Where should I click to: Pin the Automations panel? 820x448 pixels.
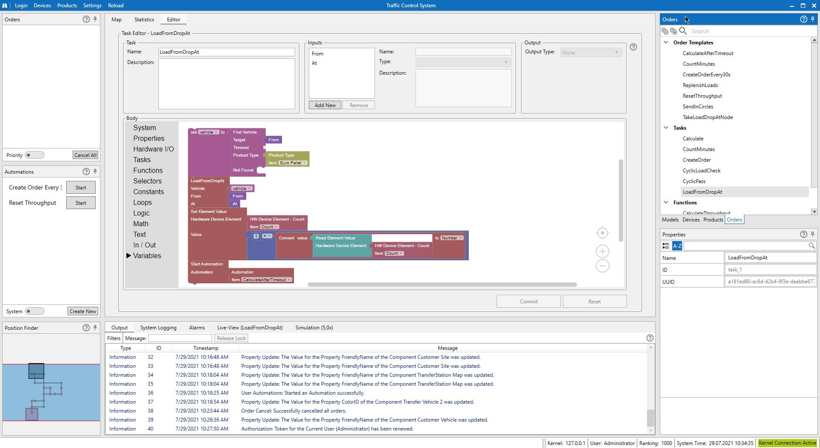pyautogui.click(x=95, y=172)
